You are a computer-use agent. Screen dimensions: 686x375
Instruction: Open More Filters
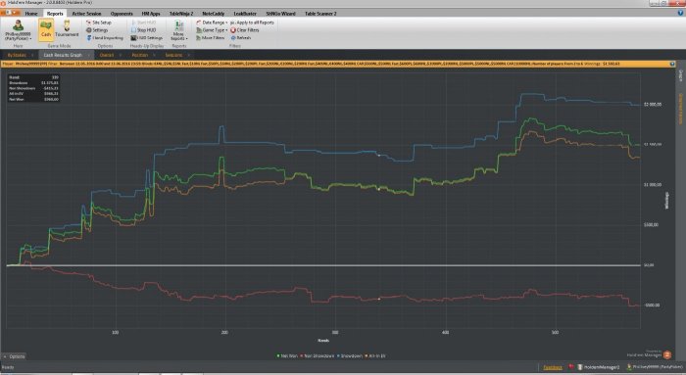tap(211, 38)
